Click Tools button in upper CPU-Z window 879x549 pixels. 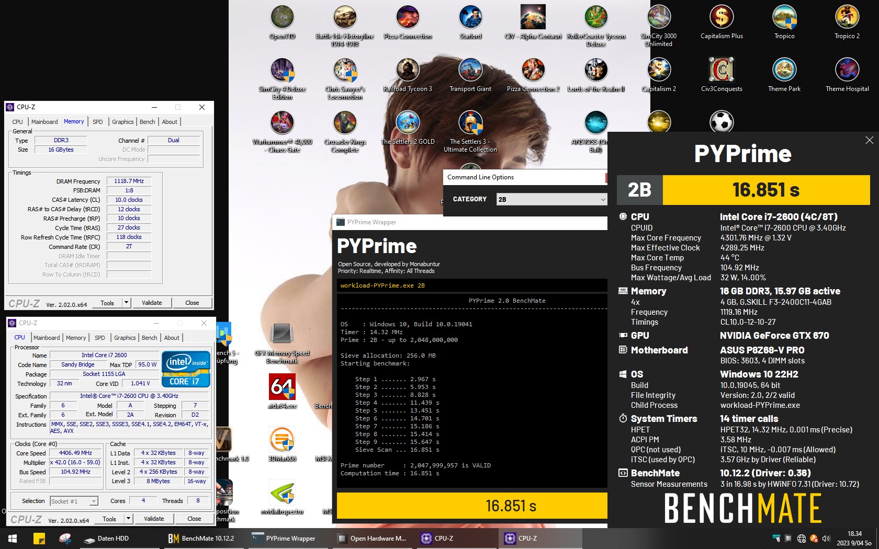pyautogui.click(x=107, y=303)
